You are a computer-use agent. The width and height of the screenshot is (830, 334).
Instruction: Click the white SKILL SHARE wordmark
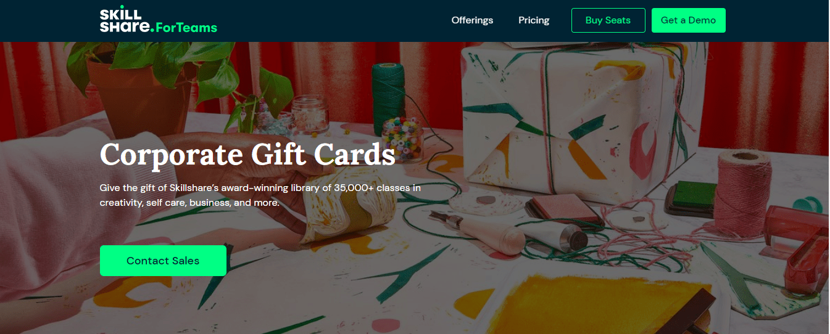click(126, 20)
